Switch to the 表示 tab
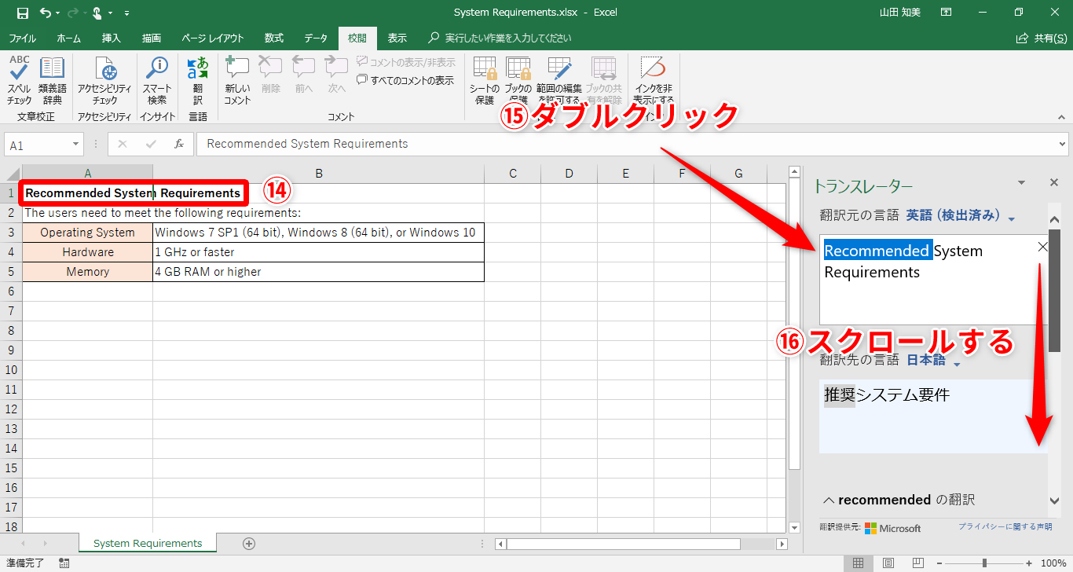The width and height of the screenshot is (1073, 572). coord(397,38)
